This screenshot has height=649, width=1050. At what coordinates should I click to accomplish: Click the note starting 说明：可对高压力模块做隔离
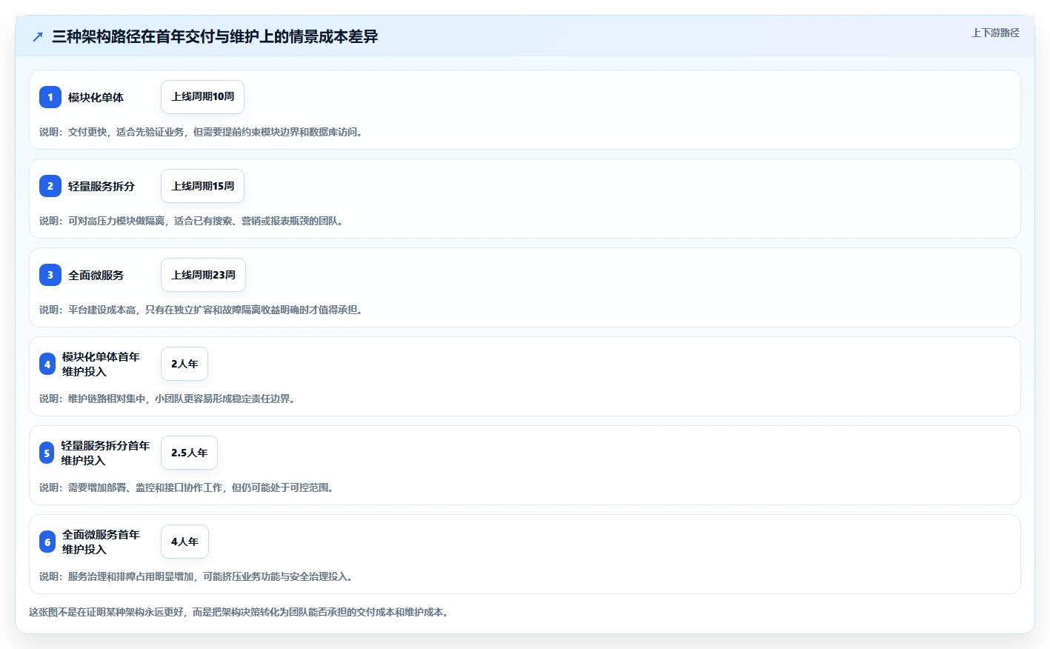pyautogui.click(x=193, y=221)
